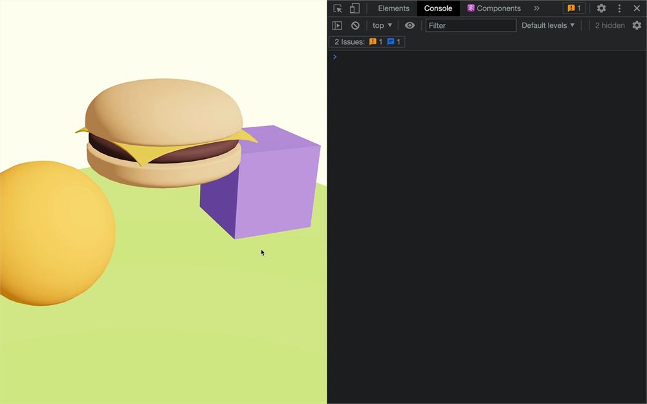The width and height of the screenshot is (647, 404).
Task: Click the console prompt input line
Action: (x=487, y=57)
